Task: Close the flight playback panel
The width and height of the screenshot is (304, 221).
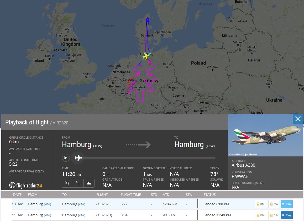Action: tap(298, 119)
